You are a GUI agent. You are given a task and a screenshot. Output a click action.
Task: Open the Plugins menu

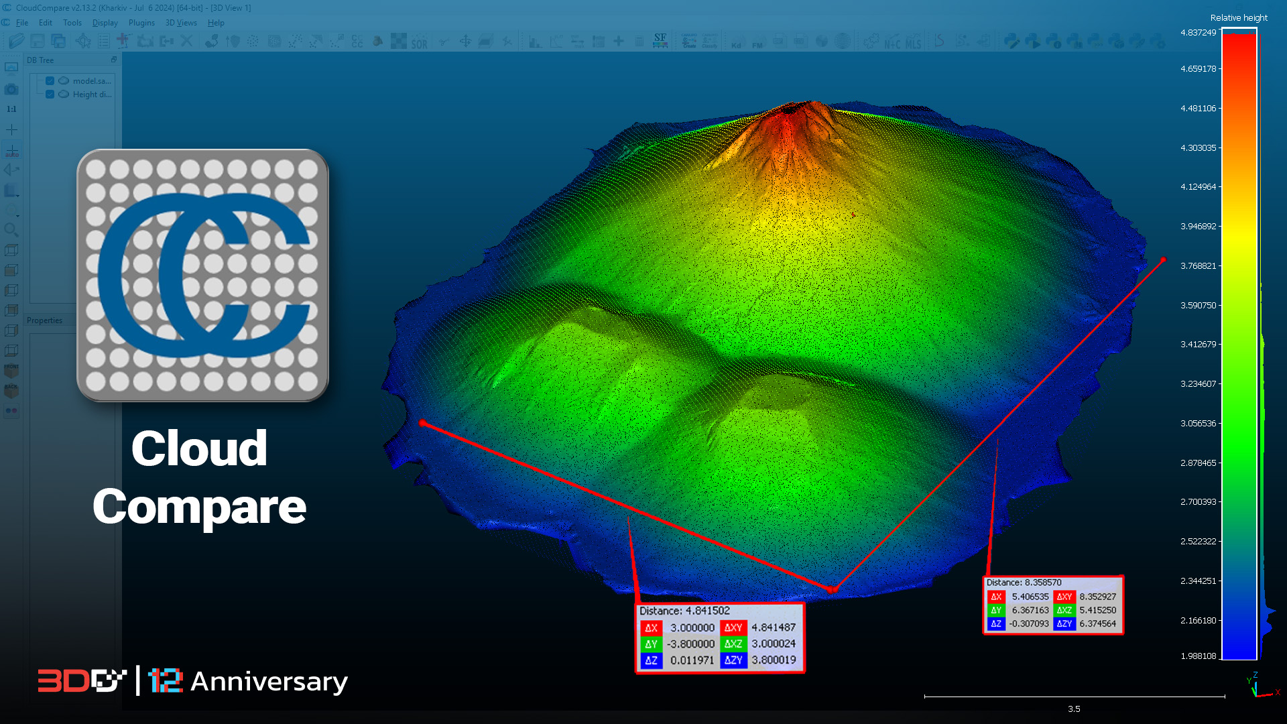point(141,23)
